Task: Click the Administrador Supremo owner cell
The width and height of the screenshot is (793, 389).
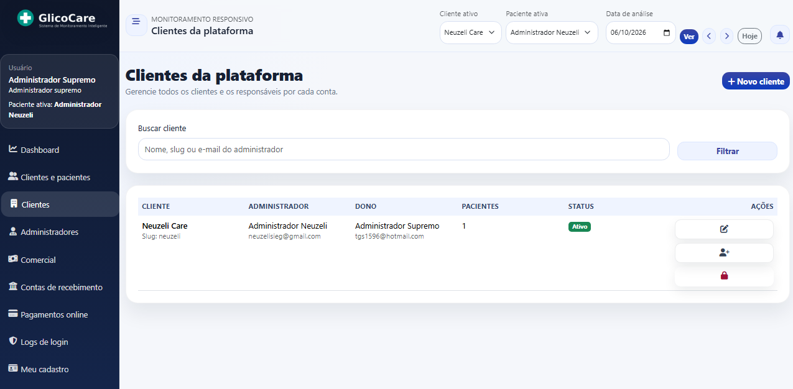Action: pos(397,226)
